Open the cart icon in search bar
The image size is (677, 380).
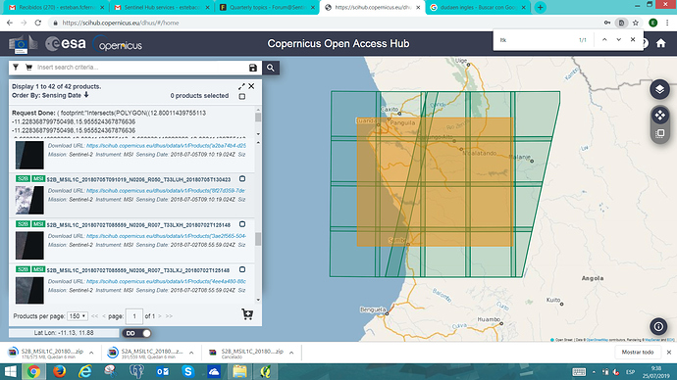click(x=28, y=68)
